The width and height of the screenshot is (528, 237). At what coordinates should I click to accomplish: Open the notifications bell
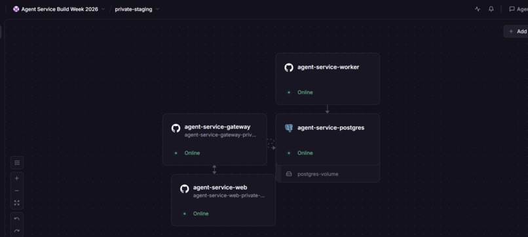click(x=491, y=9)
